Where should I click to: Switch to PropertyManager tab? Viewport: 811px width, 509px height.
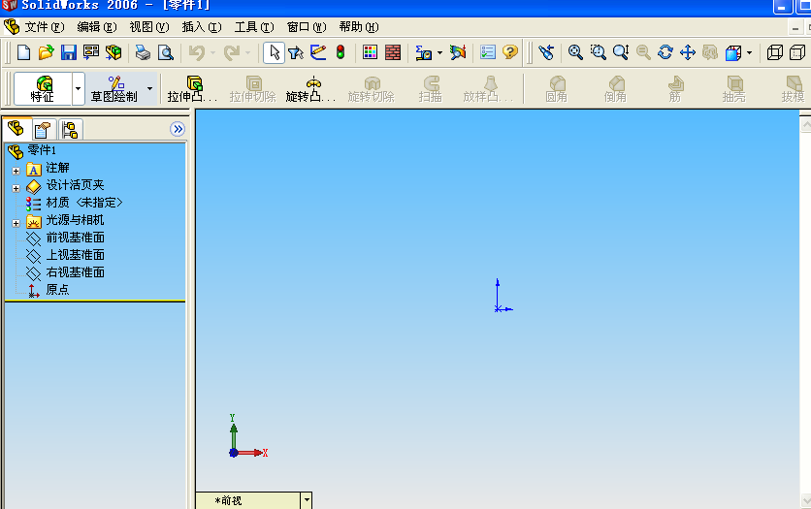45,130
